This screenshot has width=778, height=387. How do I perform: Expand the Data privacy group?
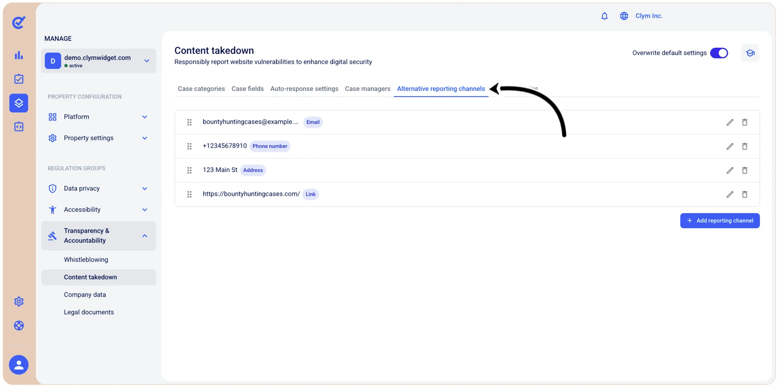(98, 188)
